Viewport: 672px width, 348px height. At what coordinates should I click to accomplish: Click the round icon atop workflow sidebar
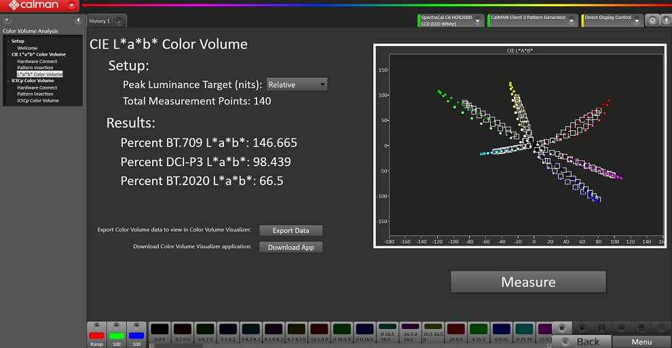tap(7, 20)
